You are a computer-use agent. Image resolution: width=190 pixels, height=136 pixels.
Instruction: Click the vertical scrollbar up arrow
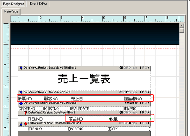[x=182, y=26]
